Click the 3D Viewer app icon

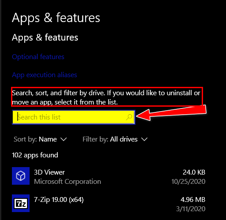tap(21, 176)
